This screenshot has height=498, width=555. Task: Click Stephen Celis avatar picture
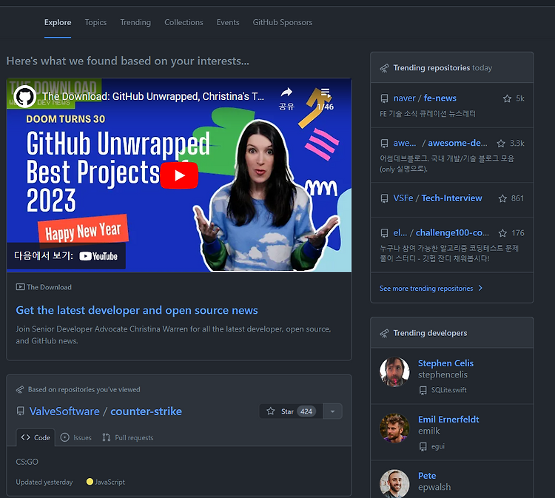[x=394, y=371]
